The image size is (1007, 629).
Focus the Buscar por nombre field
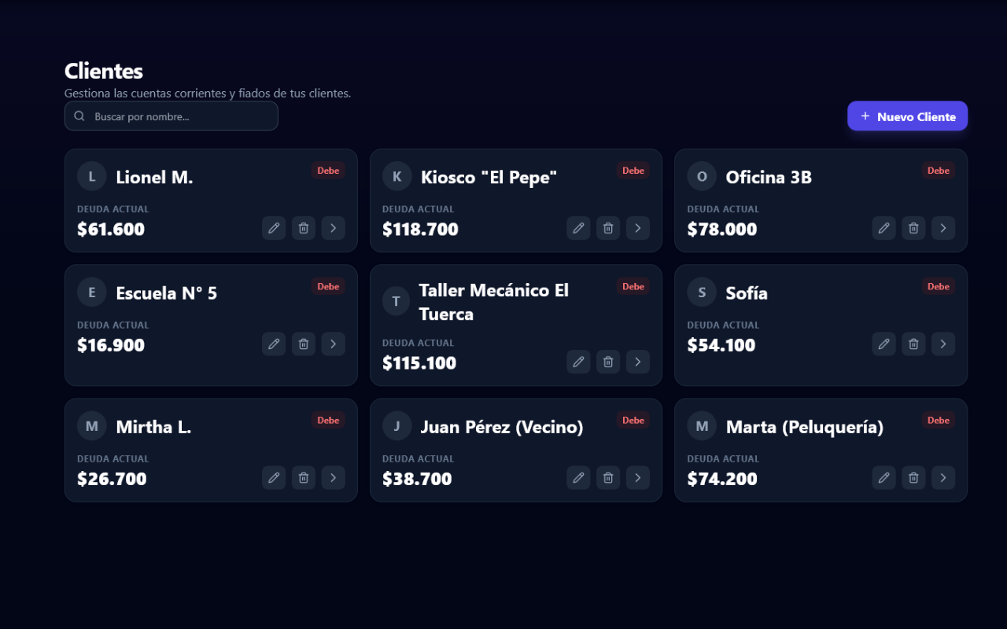coord(181,116)
